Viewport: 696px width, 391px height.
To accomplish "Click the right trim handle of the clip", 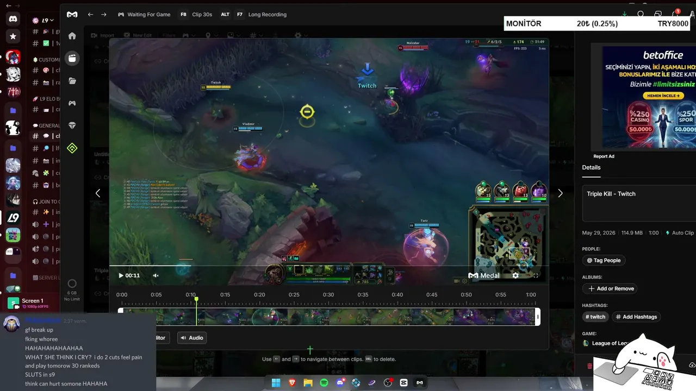I will click(x=538, y=317).
